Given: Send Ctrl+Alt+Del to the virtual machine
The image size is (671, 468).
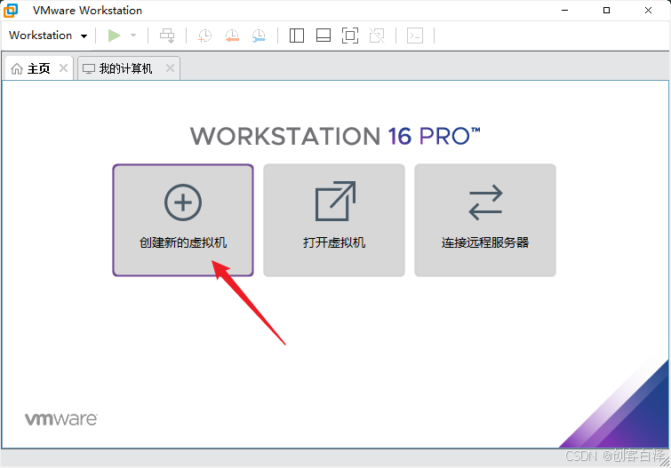Looking at the screenshot, I should point(167,36).
